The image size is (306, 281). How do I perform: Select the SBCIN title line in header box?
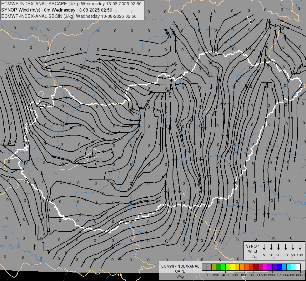pos(69,16)
